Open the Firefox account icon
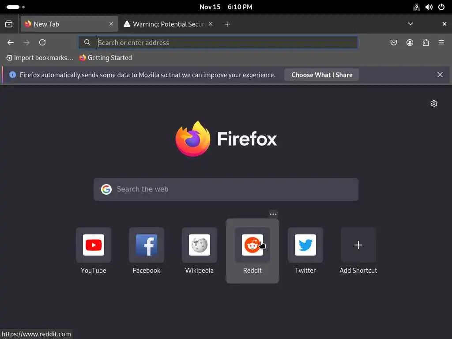Viewport: 452px width, 339px height. [410, 43]
